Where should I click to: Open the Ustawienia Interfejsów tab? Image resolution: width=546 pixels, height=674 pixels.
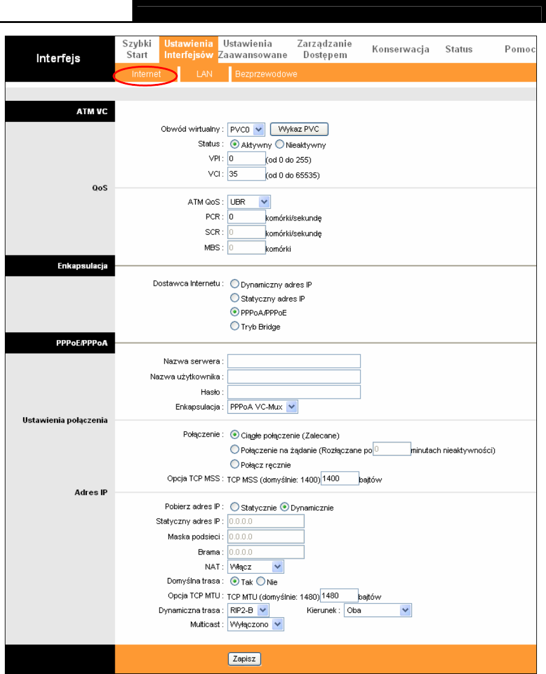click(x=188, y=49)
